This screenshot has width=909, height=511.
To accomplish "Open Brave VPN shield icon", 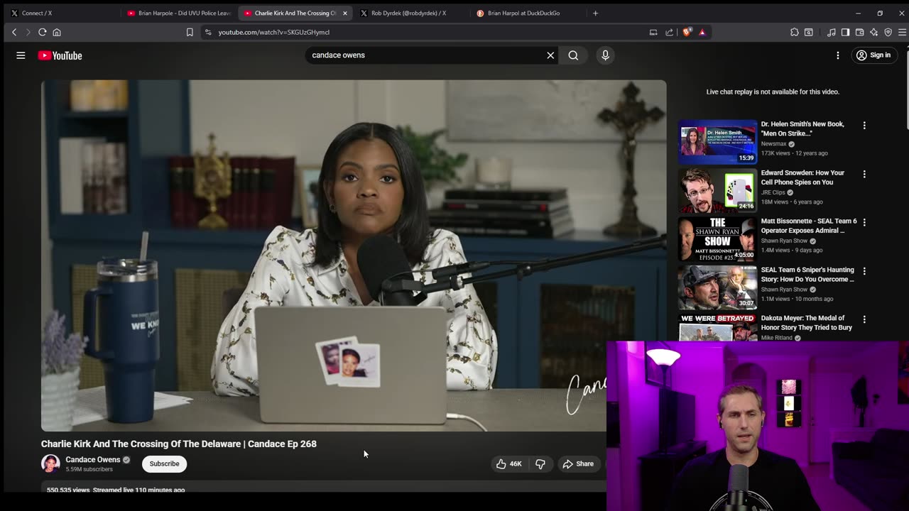I will [888, 32].
